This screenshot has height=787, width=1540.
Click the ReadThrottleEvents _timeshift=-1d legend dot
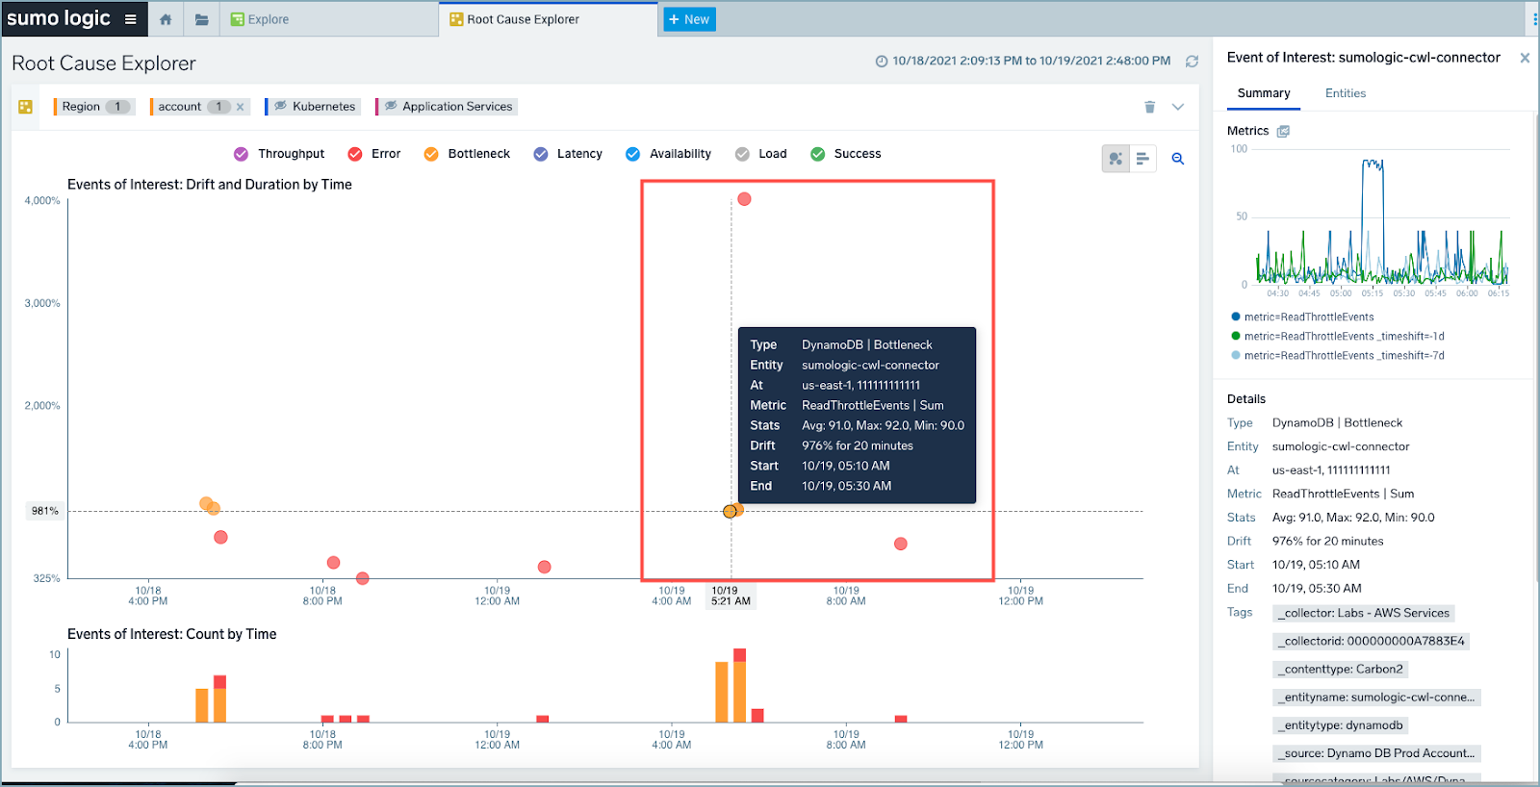tap(1236, 336)
